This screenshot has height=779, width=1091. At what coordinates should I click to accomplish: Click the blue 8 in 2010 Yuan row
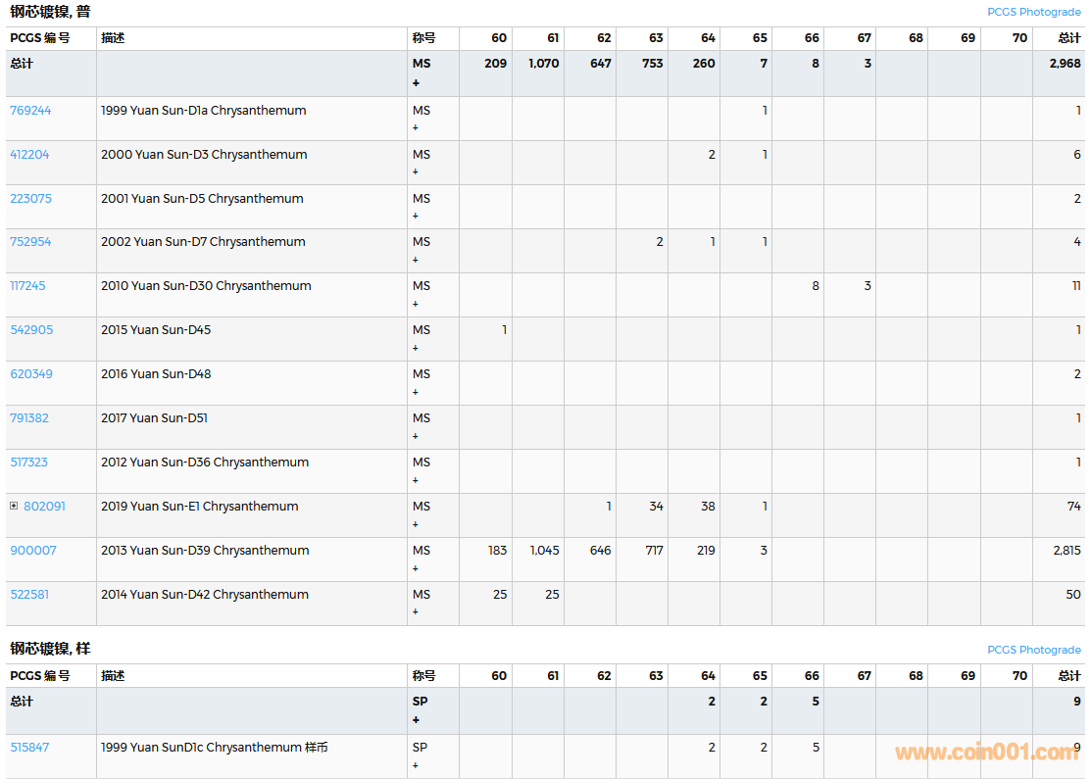point(815,286)
